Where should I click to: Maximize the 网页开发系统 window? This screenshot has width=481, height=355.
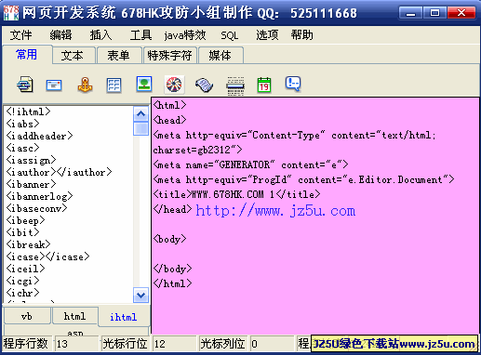pos(434,13)
